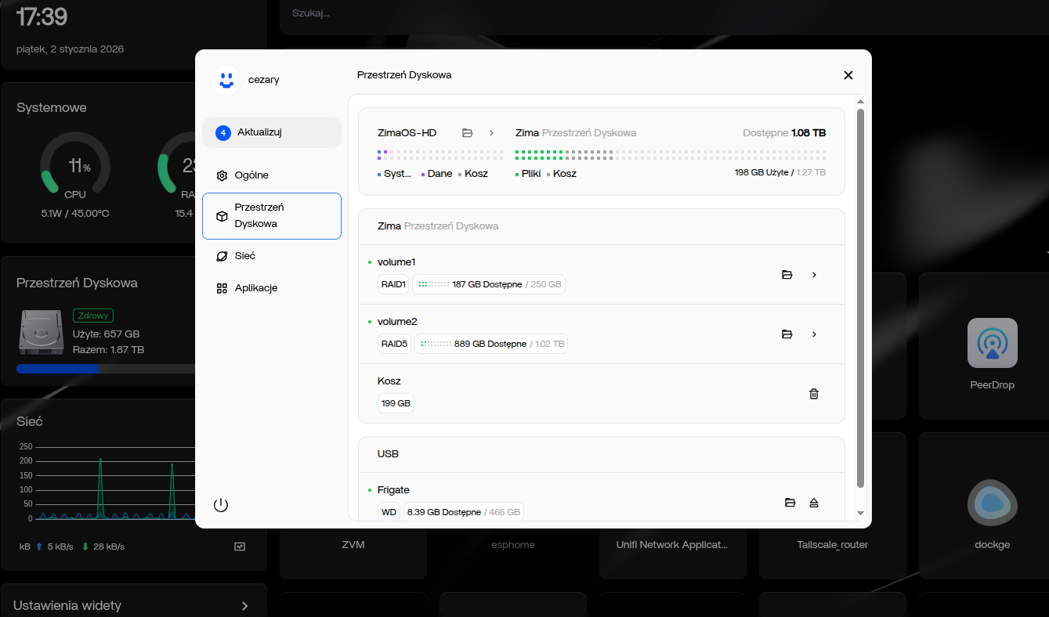This screenshot has height=617, width=1049.
Task: Eject the Frigate USB drive
Action: point(814,503)
